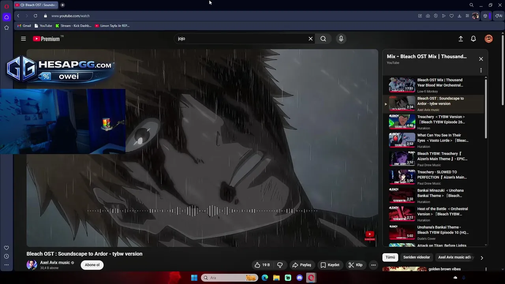Open the extensions cube icon
Screen dimensions: 505x284
point(485,16)
